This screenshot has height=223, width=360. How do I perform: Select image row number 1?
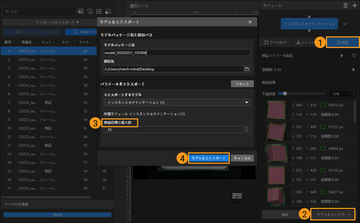49,51
